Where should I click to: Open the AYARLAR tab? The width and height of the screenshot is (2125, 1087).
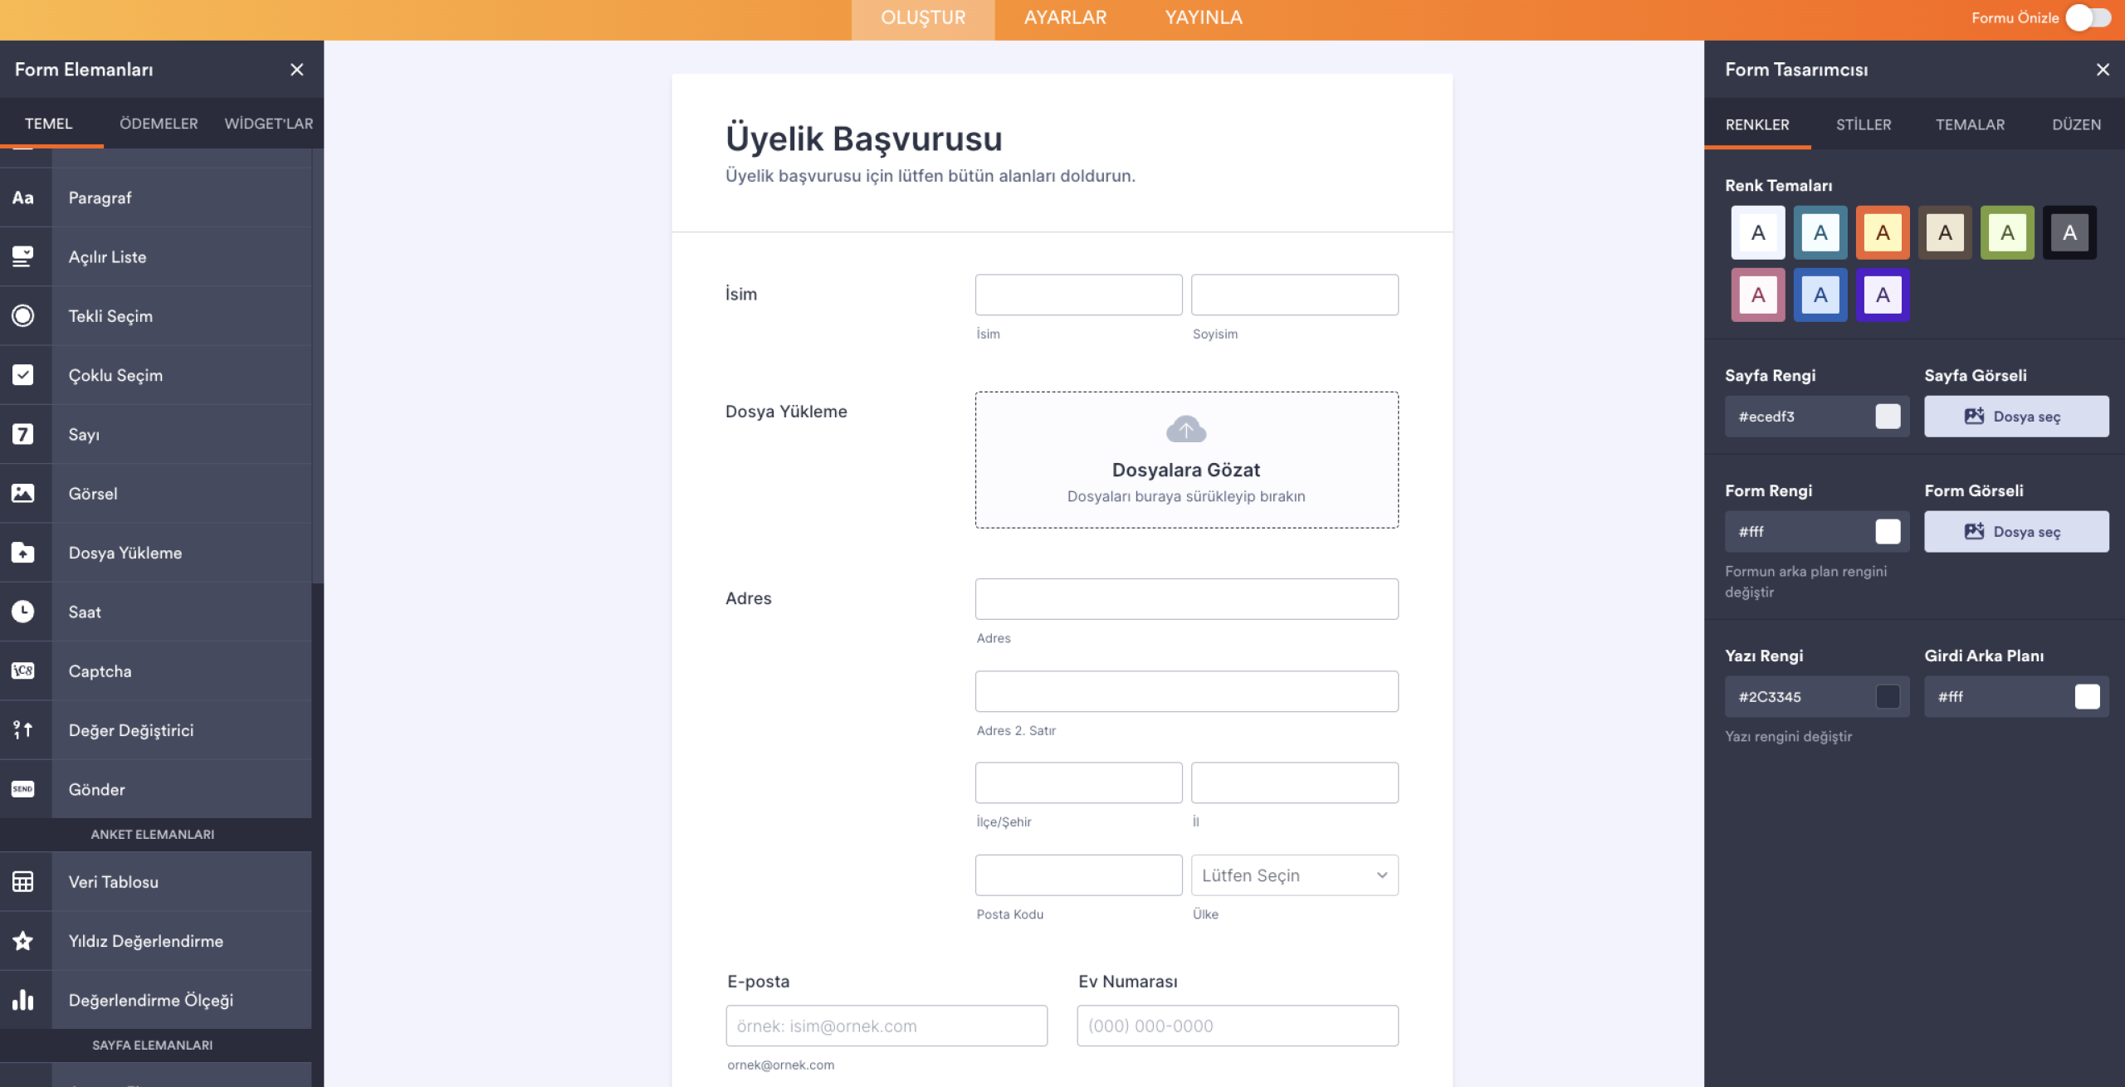[1065, 18]
